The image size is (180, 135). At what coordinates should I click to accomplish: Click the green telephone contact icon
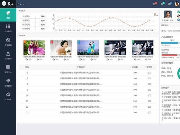click(x=179, y=12)
